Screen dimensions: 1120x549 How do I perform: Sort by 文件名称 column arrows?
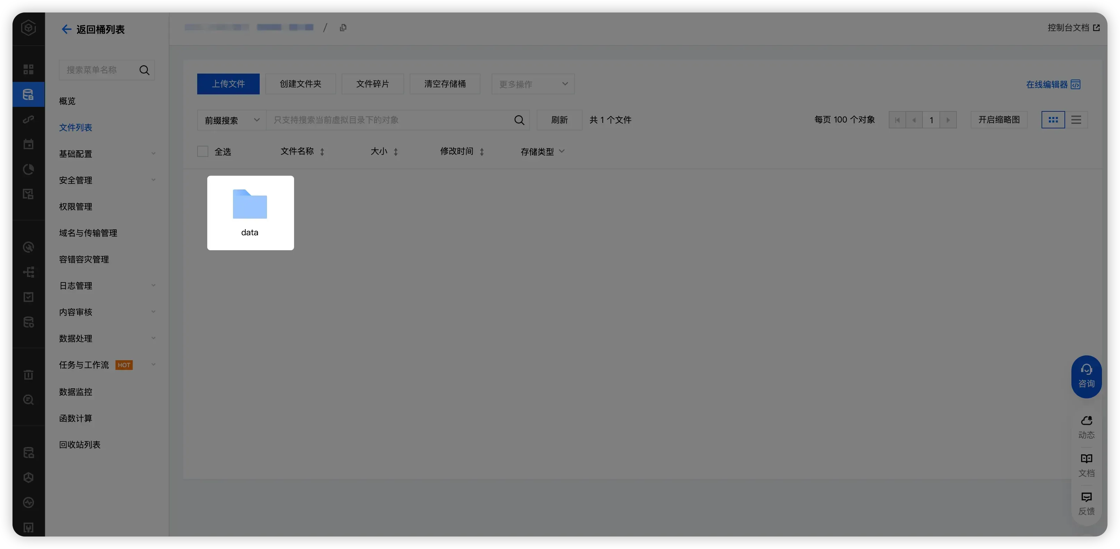tap(322, 152)
